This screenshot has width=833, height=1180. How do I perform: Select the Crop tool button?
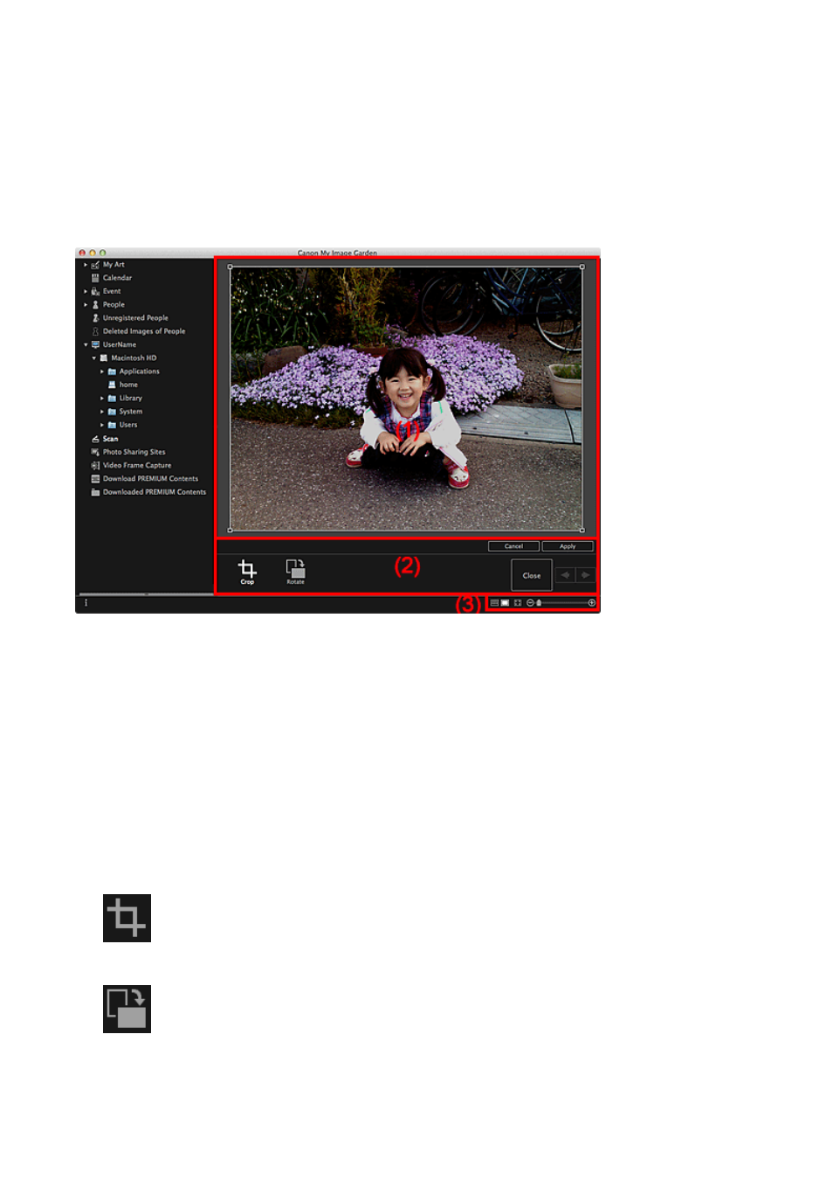coord(247,573)
